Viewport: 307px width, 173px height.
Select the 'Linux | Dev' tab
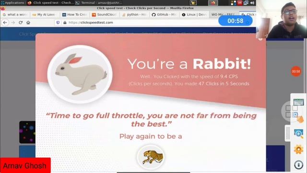tap(194, 14)
